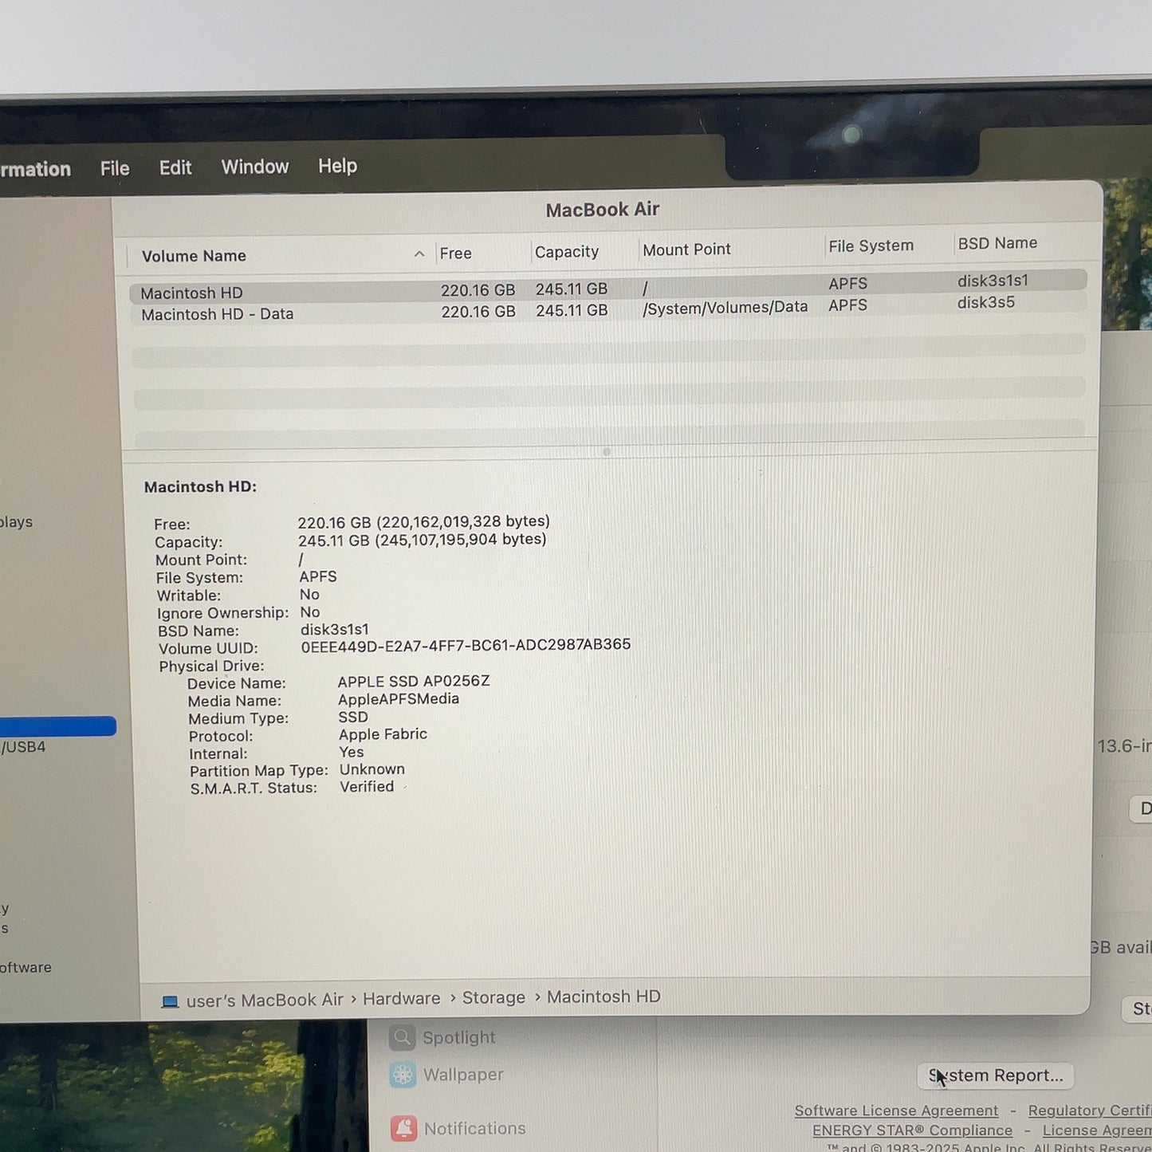Click the Capacity 245.11 GB bytes value
The width and height of the screenshot is (1152, 1152).
(x=422, y=540)
